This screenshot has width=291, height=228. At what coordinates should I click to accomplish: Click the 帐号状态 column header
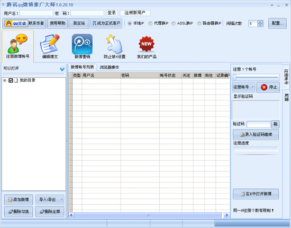coord(170,75)
